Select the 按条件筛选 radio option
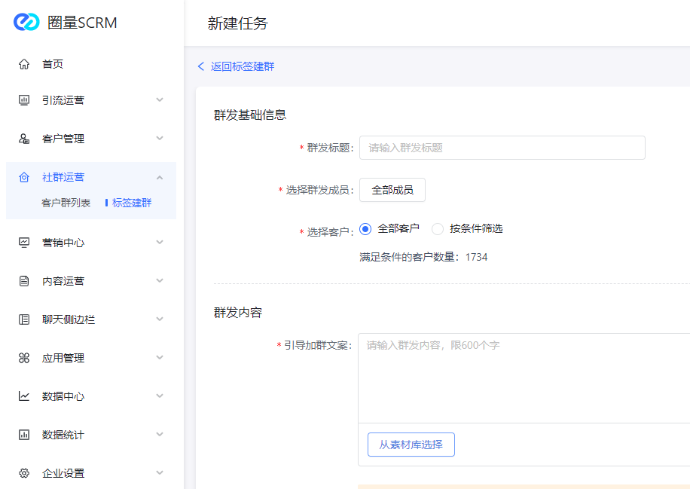This screenshot has width=690, height=489. click(x=438, y=229)
